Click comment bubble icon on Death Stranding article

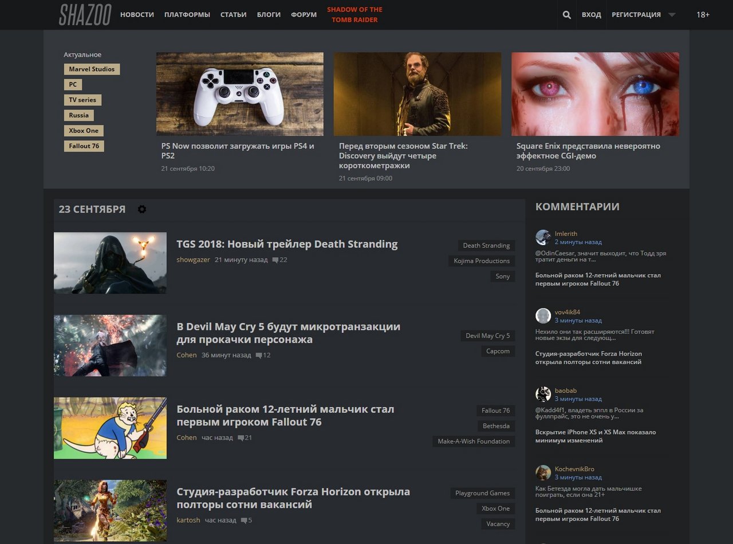[x=275, y=260]
